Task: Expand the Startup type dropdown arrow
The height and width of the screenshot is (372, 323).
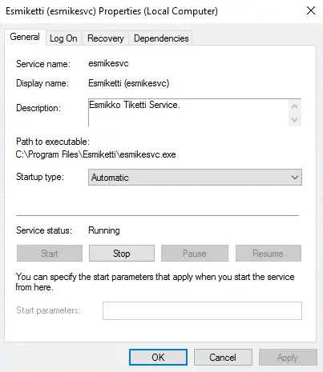Action: click(295, 178)
